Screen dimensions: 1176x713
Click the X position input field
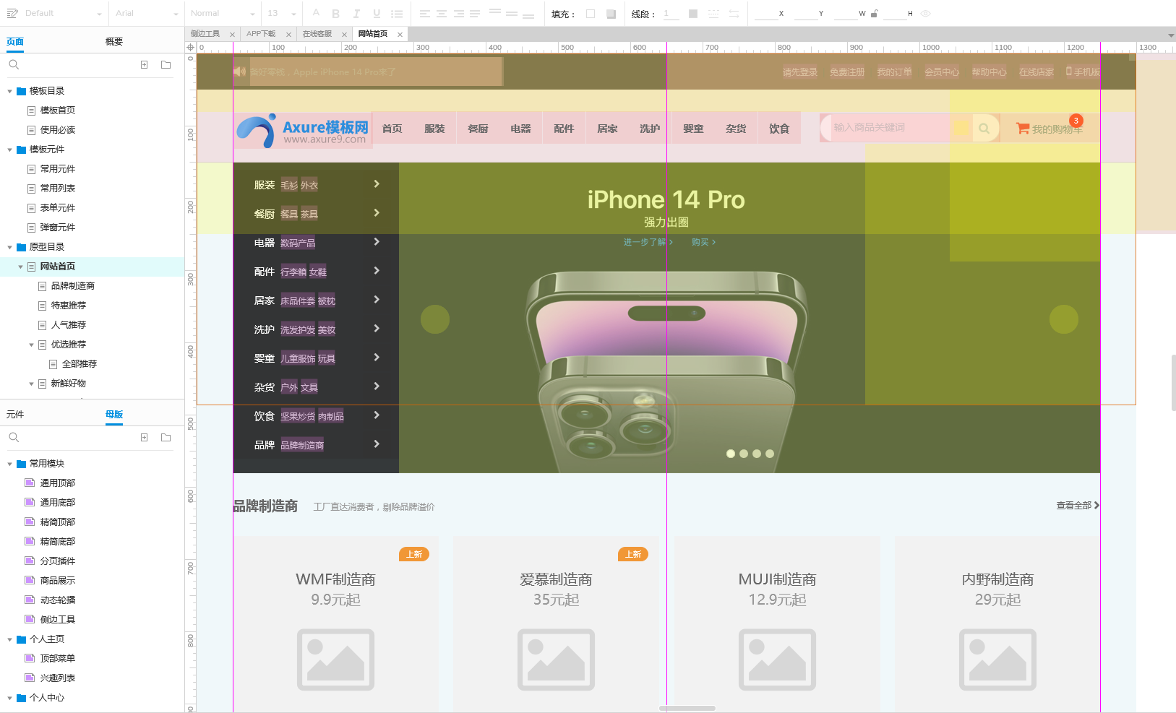click(x=765, y=14)
